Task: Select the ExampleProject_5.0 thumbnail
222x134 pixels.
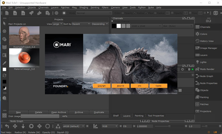Action: [x=24, y=36]
